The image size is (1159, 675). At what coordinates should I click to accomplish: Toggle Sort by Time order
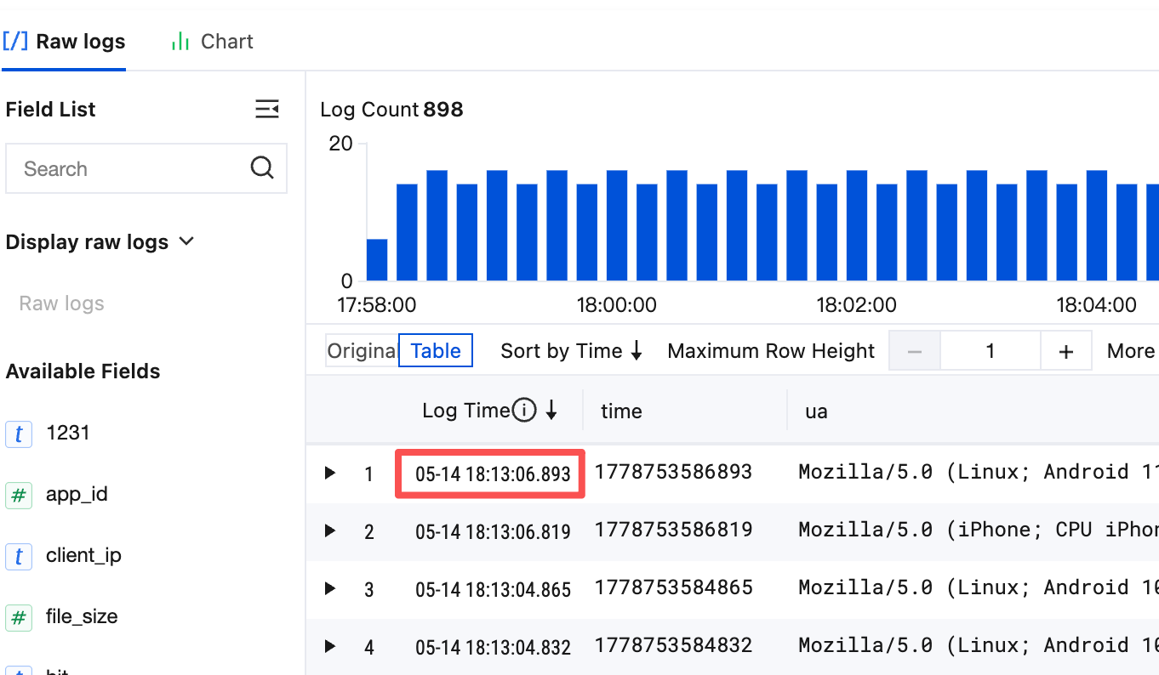click(x=571, y=351)
